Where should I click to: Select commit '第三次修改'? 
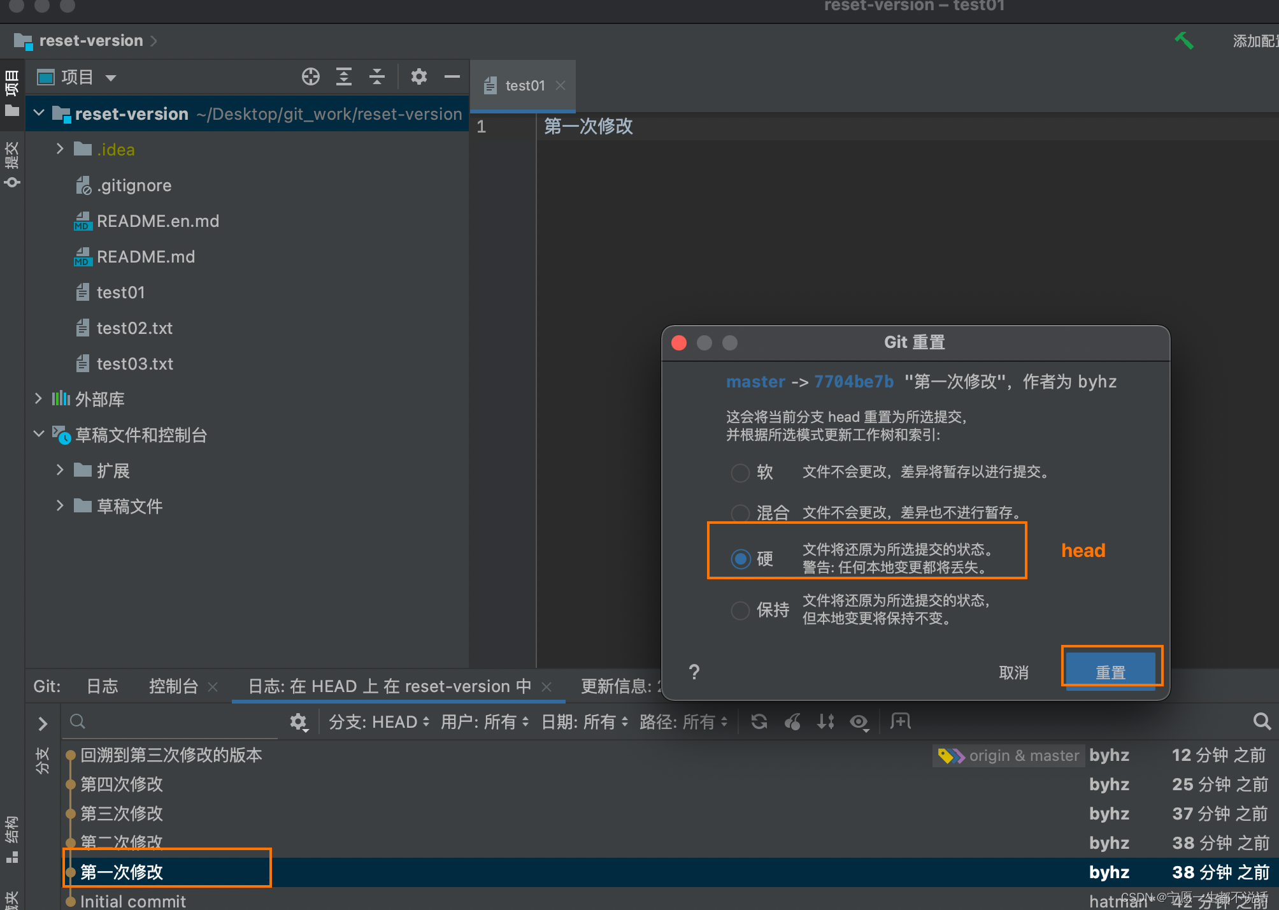click(121, 814)
